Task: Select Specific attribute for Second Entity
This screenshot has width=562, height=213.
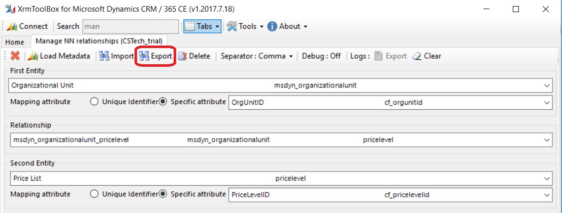Action: pos(192,194)
